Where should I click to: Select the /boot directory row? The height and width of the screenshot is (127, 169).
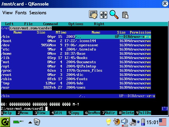tap(38, 41)
